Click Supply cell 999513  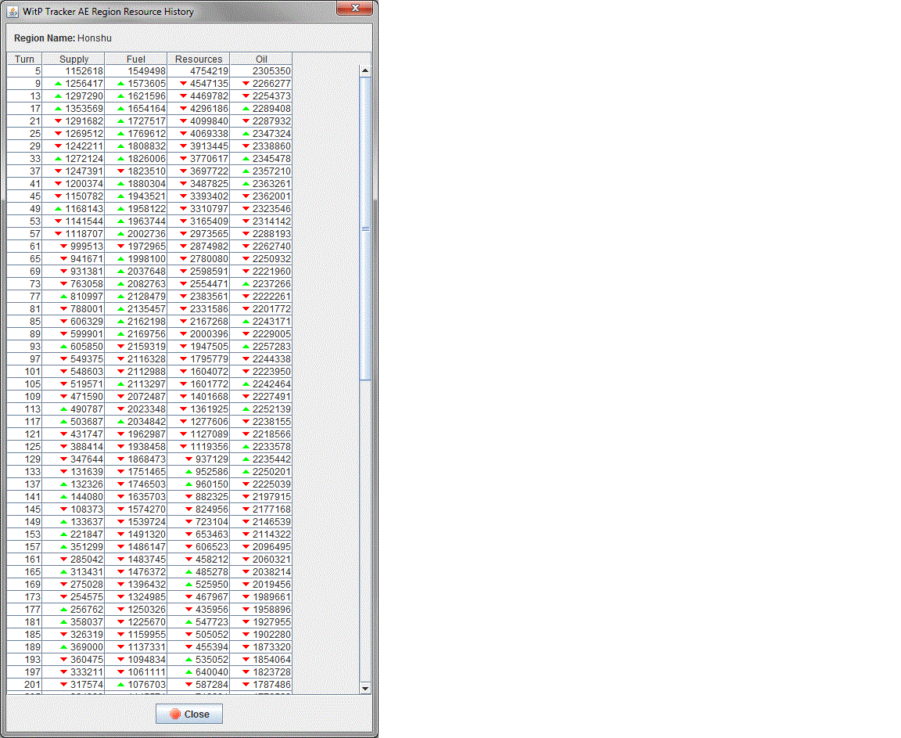[x=74, y=247]
